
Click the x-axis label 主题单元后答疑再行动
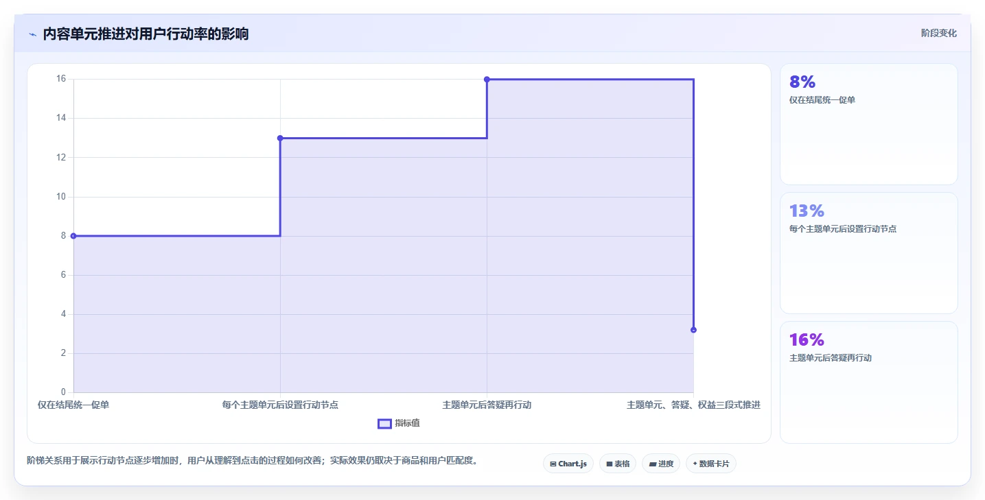(x=487, y=405)
